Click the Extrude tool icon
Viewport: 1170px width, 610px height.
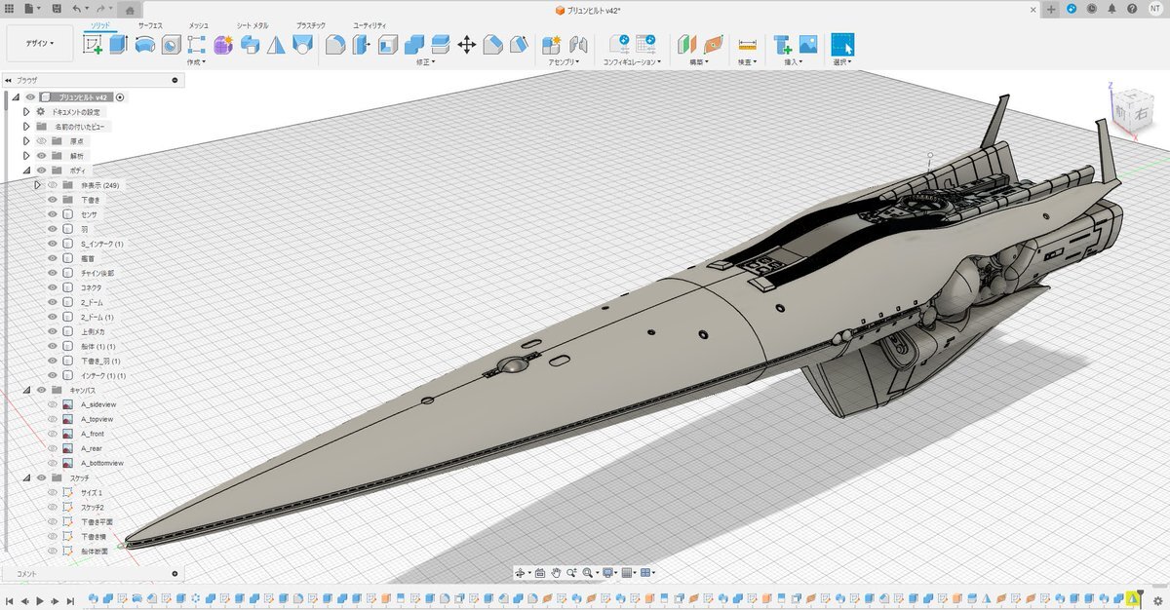118,44
